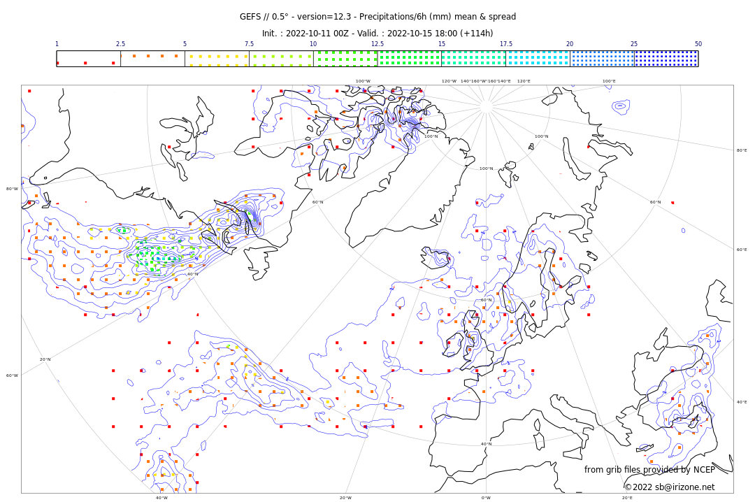Image resolution: width=755 pixels, height=502 pixels.
Task: Pick the dense green 12.5–15 mm legend swatch
Action: [410, 59]
